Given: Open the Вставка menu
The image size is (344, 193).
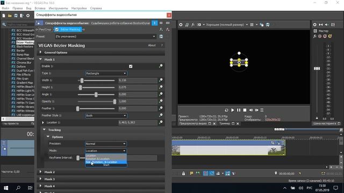Looking at the screenshot, I should [x=40, y=8].
